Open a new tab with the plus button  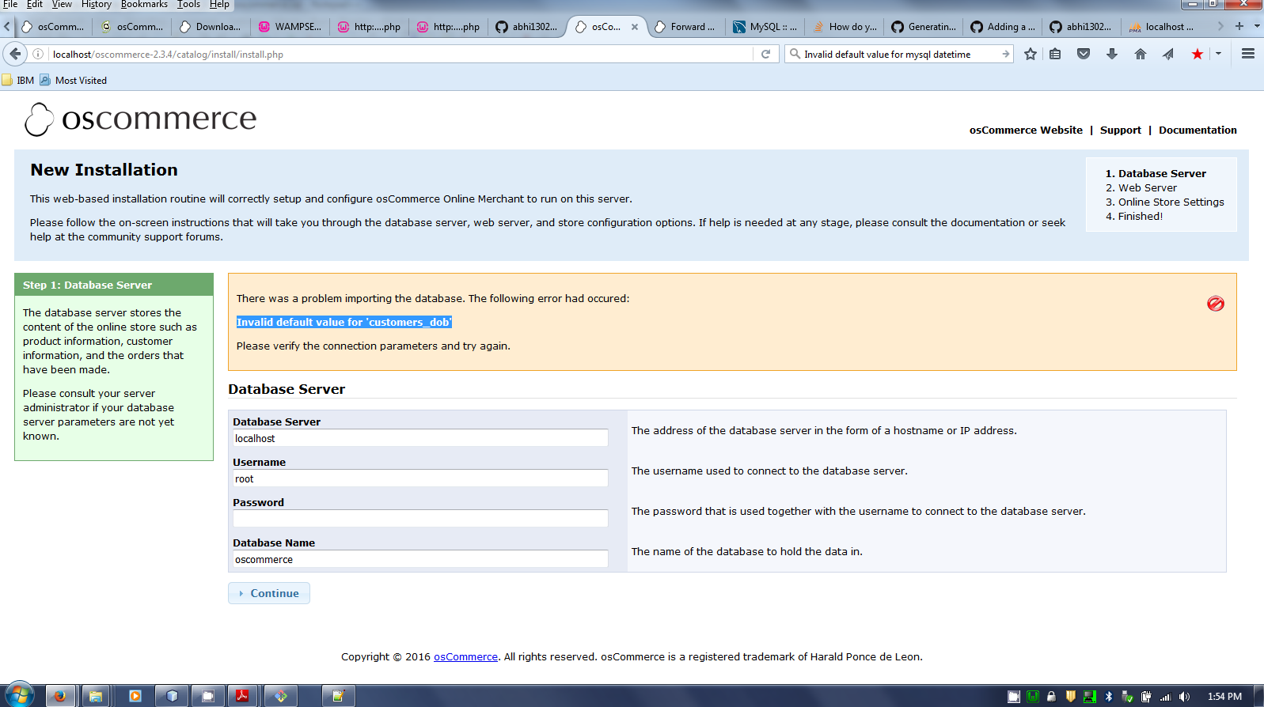[1239, 26]
